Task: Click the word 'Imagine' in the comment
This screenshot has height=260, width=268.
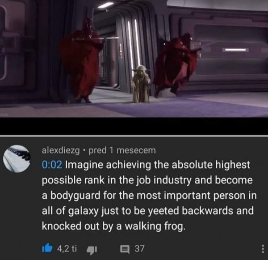Action: (84, 165)
